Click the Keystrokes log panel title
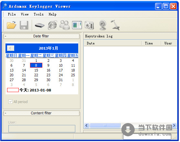Viewport: 180px width, 142px height. click(x=99, y=36)
